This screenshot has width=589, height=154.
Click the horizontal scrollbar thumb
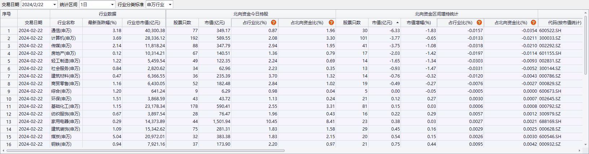pyautogui.click(x=144, y=151)
